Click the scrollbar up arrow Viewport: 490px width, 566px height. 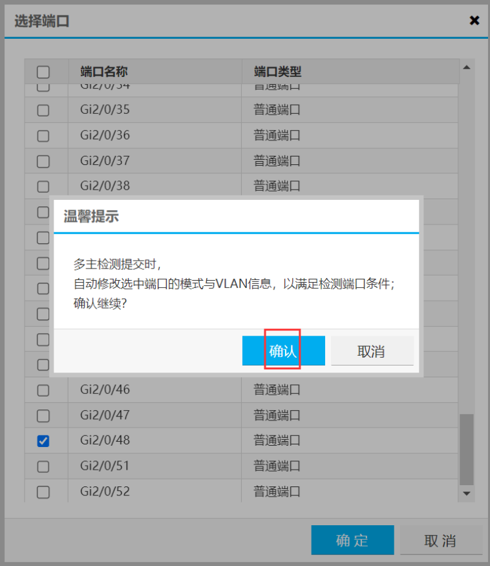pos(467,67)
